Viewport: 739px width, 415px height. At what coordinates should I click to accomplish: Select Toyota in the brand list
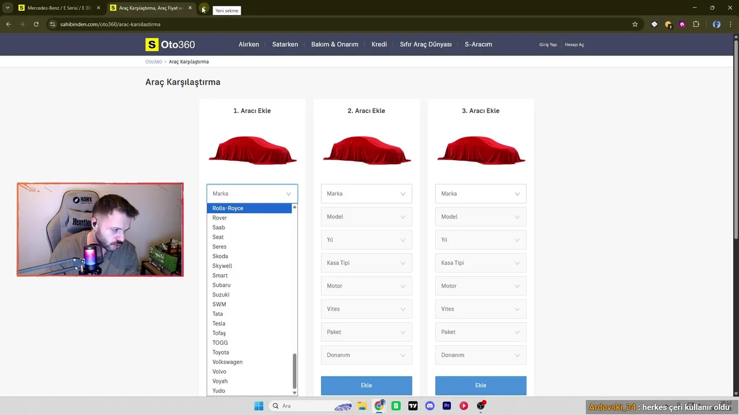249,352
